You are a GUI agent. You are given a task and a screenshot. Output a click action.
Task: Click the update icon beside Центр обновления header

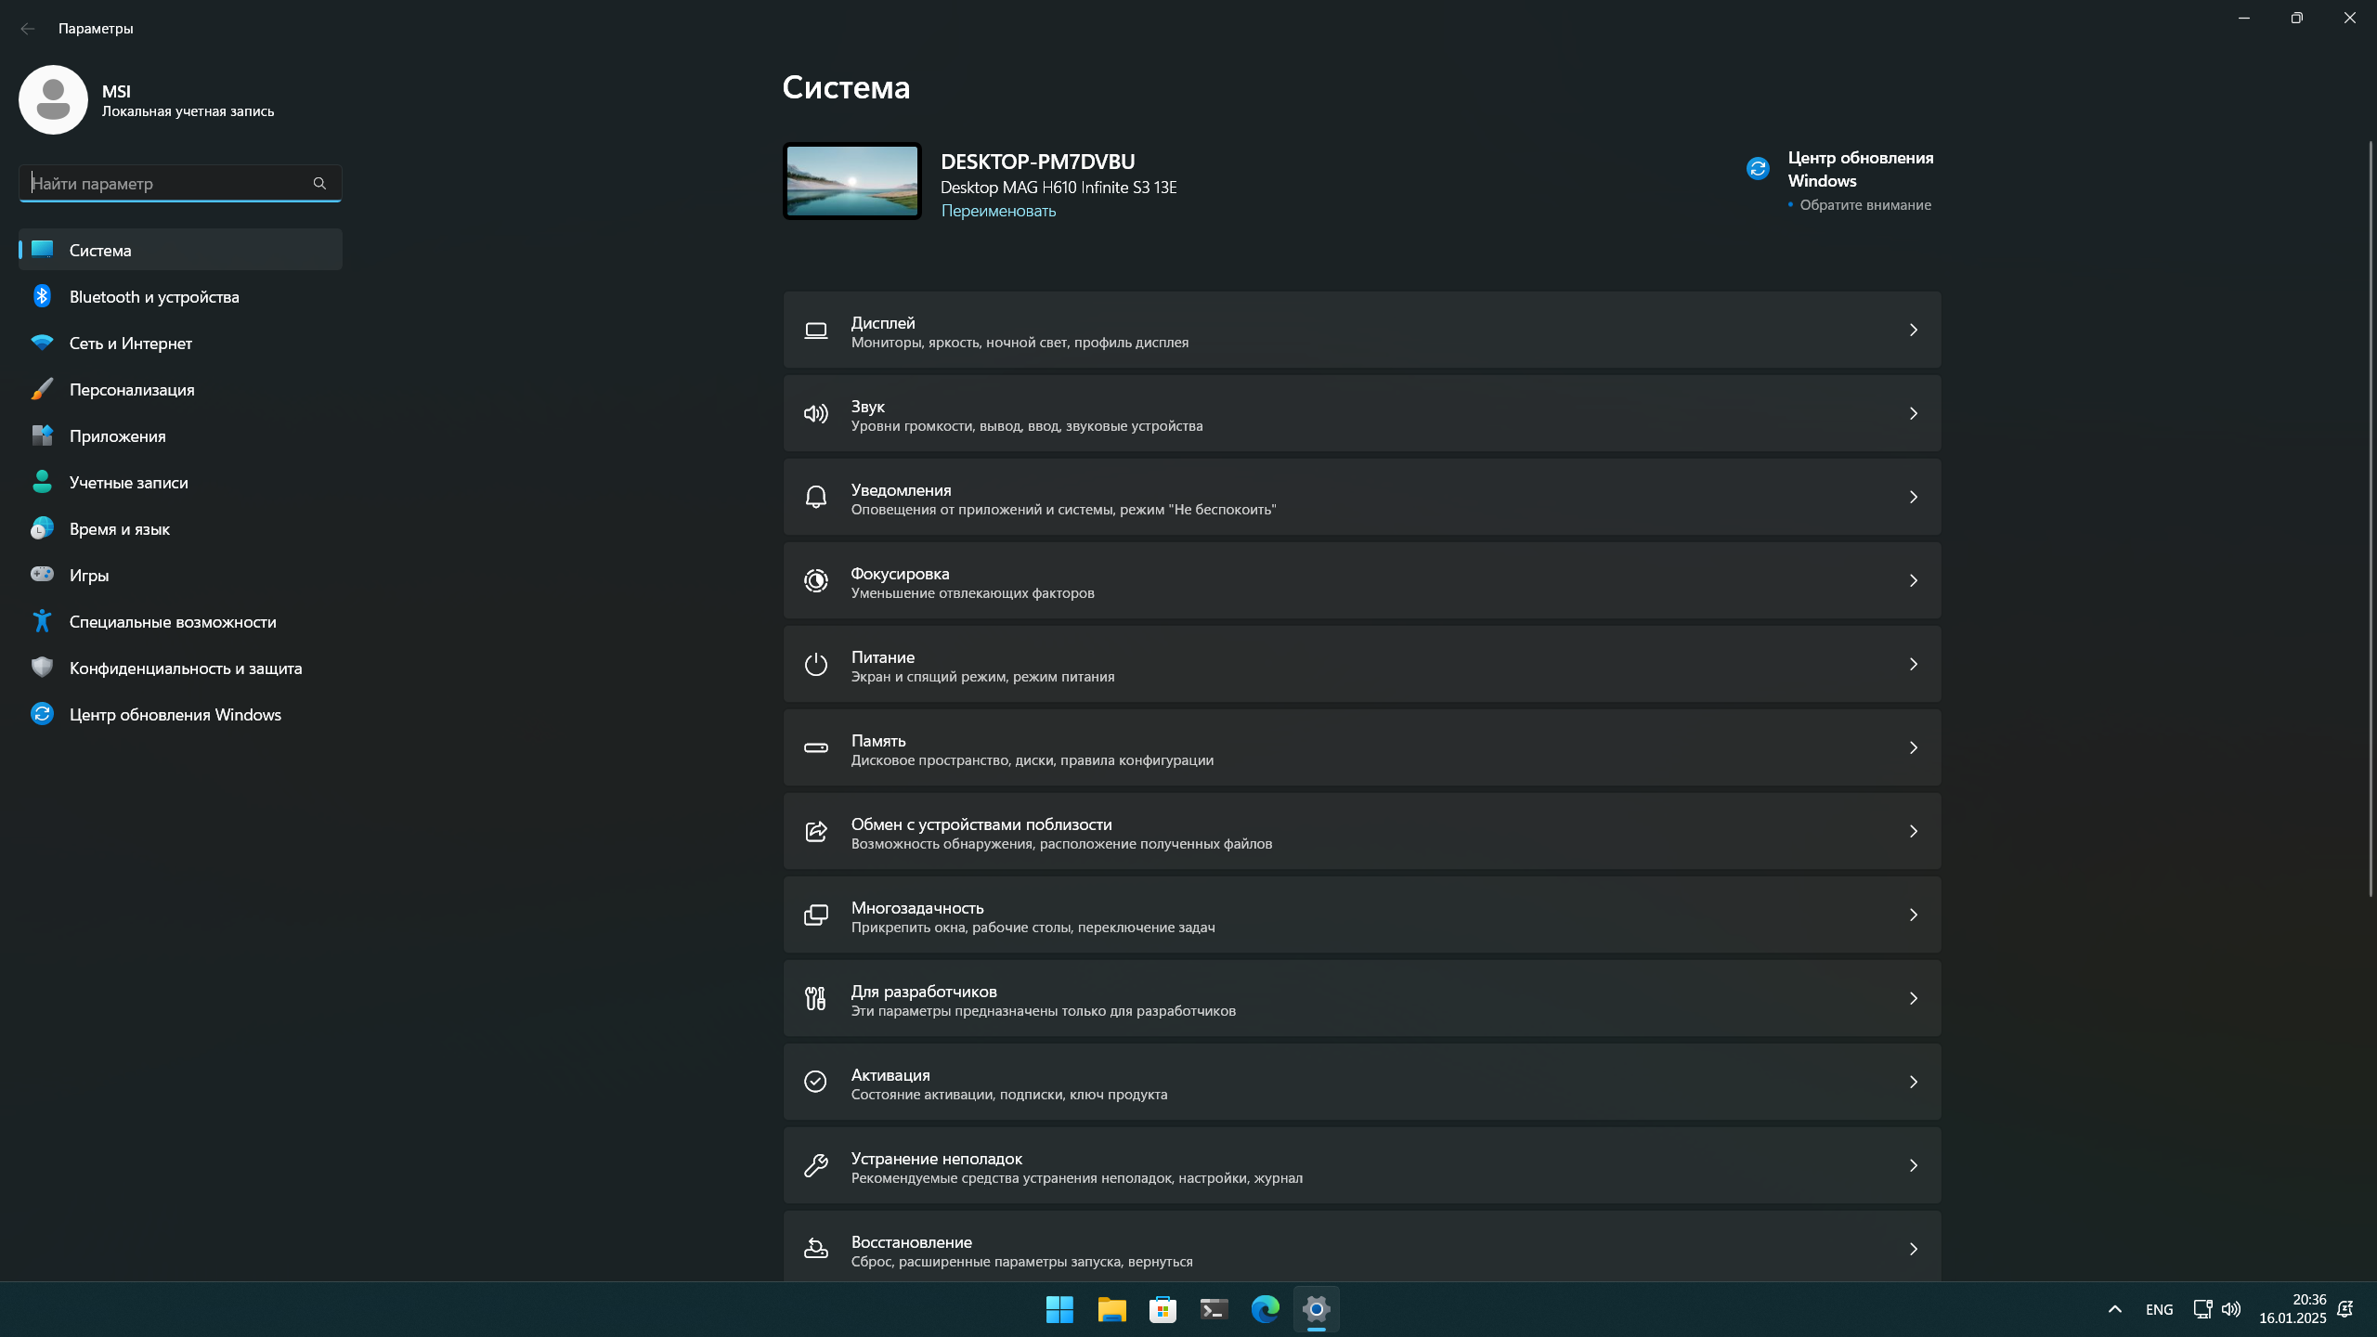tap(1758, 168)
